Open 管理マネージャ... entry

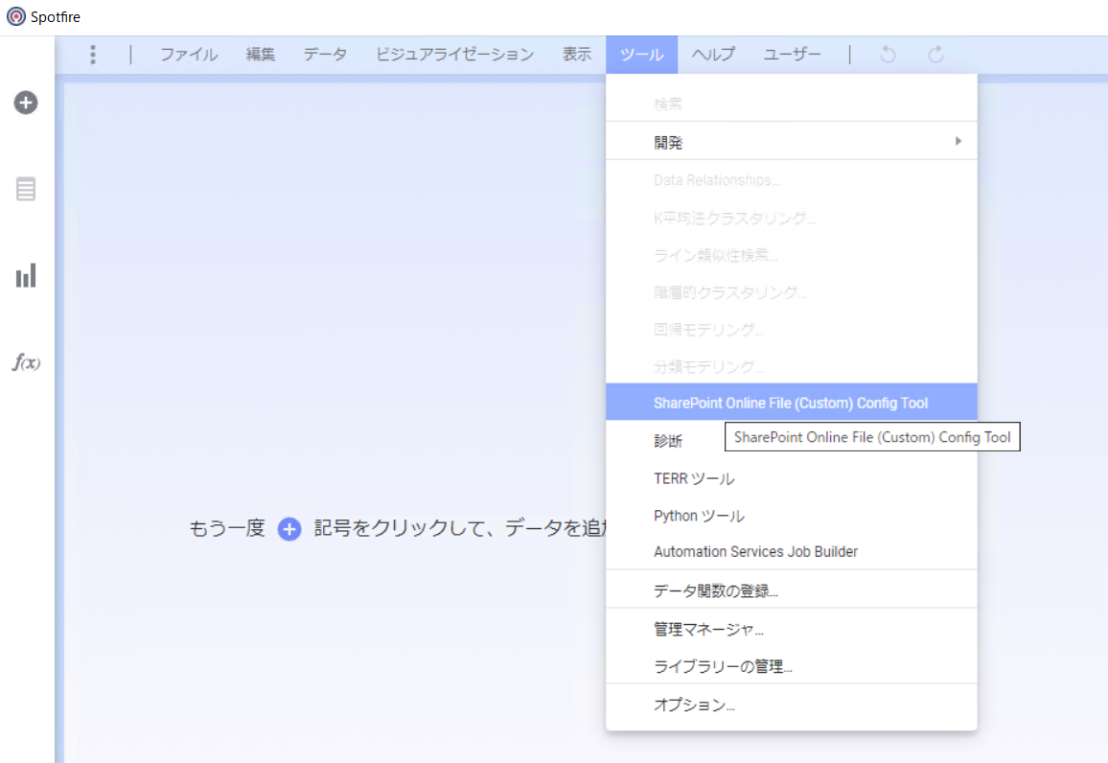coord(792,629)
